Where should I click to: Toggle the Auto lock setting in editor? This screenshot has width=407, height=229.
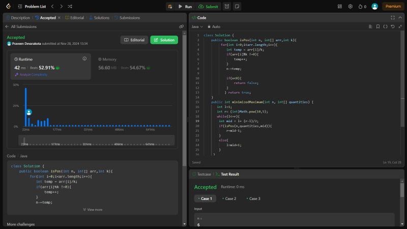coord(213,26)
